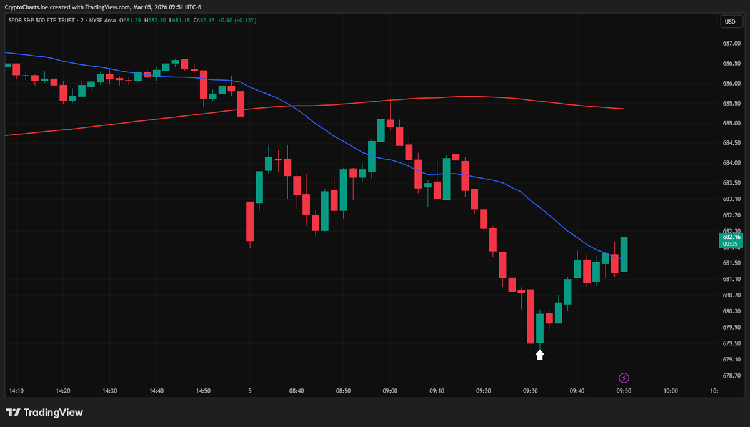
Task: Click the 679.90 price axis label
Action: tap(732, 327)
